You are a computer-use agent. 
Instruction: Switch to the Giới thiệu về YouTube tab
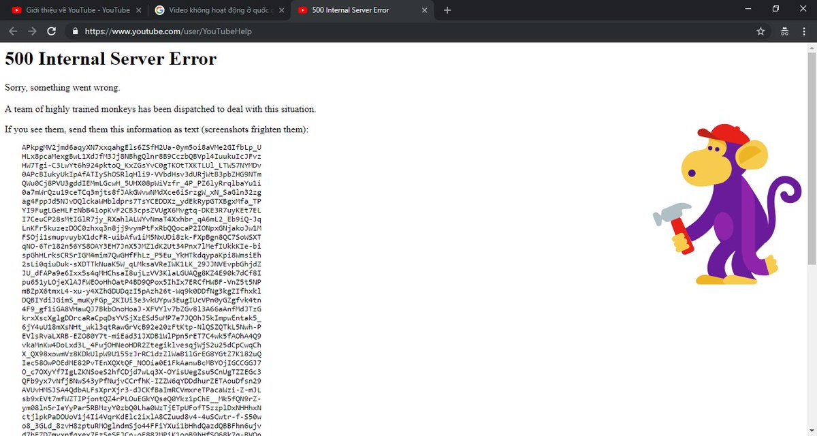coord(77,10)
